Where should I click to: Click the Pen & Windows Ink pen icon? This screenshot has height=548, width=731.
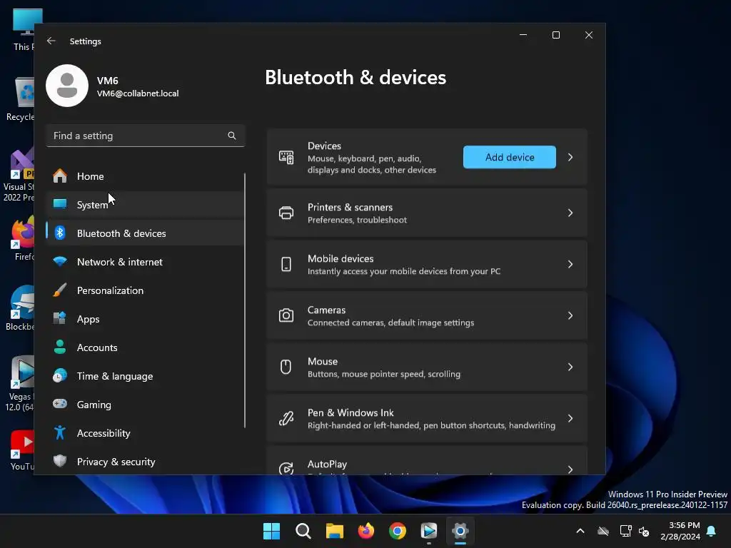pyautogui.click(x=286, y=418)
